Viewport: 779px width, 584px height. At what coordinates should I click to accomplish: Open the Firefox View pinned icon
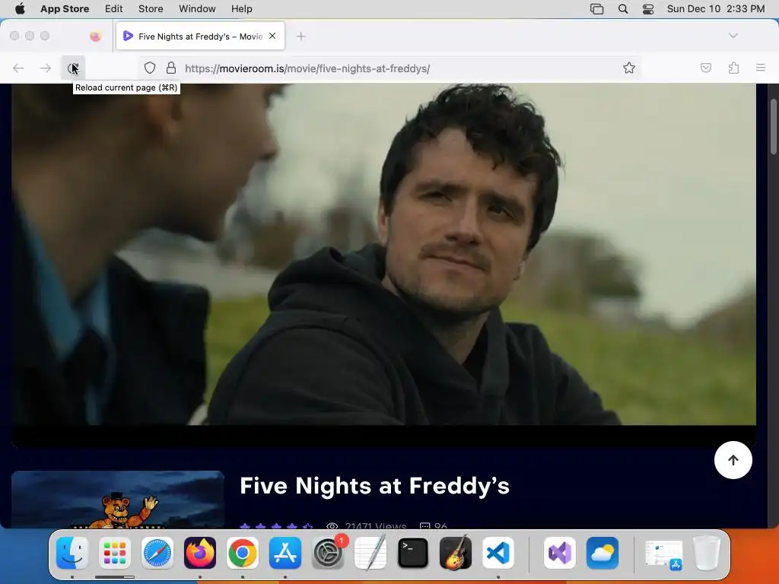95,36
